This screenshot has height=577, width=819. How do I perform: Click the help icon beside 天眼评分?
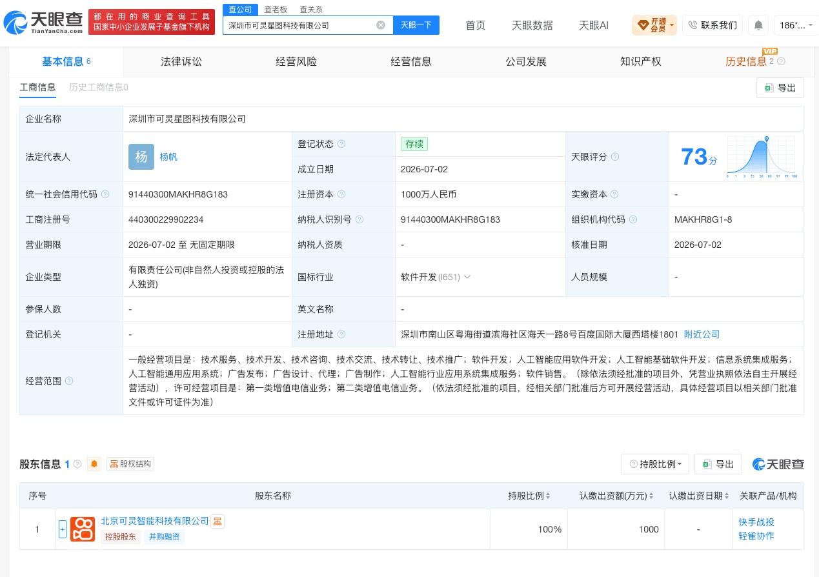[x=615, y=157]
